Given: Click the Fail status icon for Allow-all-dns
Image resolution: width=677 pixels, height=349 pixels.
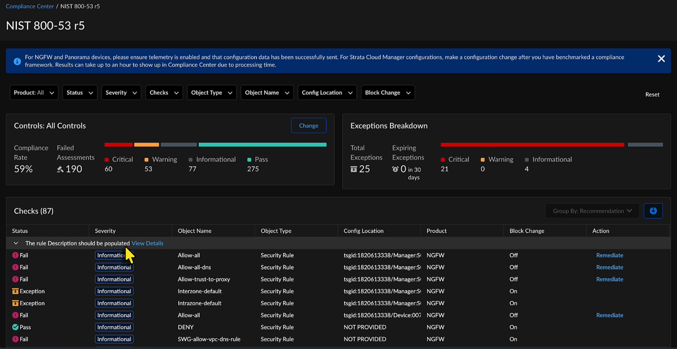Looking at the screenshot, I should pos(15,267).
